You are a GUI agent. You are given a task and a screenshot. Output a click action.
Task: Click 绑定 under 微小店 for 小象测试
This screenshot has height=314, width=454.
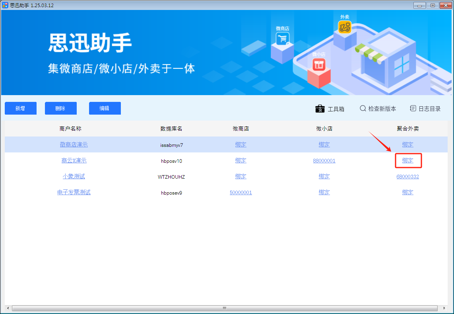pyautogui.click(x=324, y=176)
